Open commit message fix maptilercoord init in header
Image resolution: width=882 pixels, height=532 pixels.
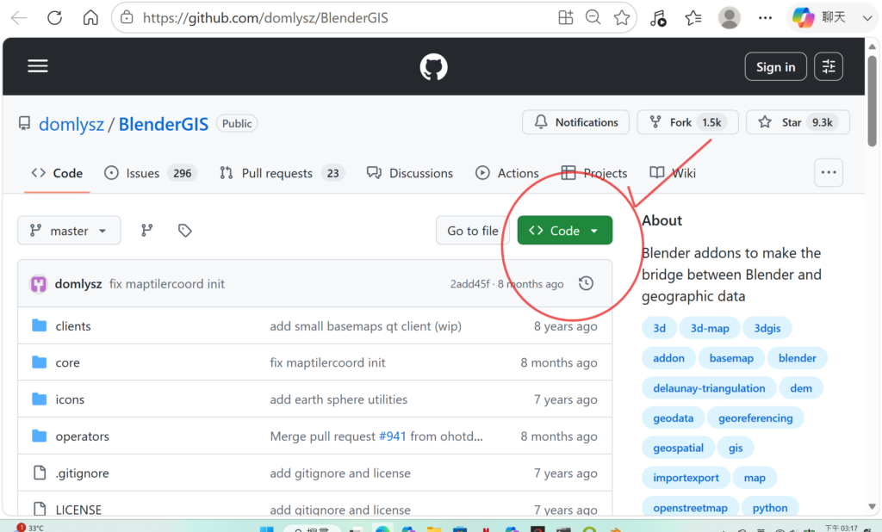coord(166,284)
